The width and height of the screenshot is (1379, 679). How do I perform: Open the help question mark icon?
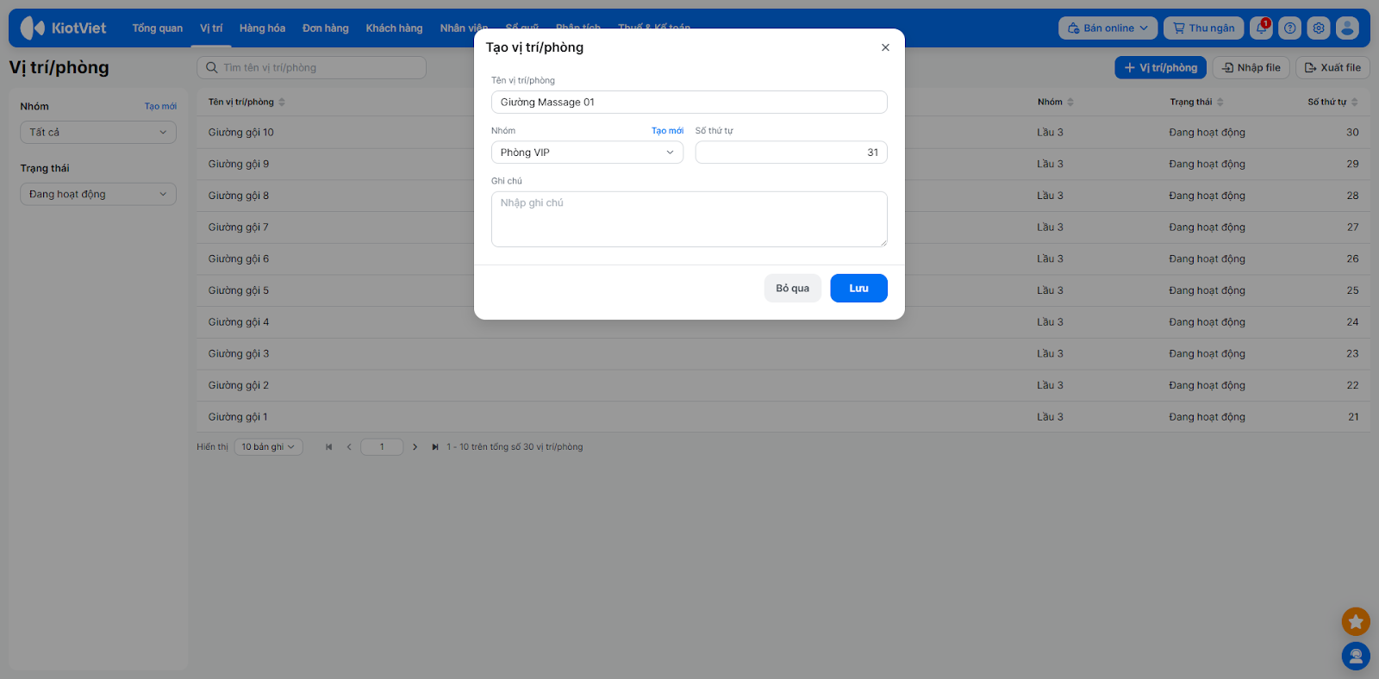click(1289, 28)
